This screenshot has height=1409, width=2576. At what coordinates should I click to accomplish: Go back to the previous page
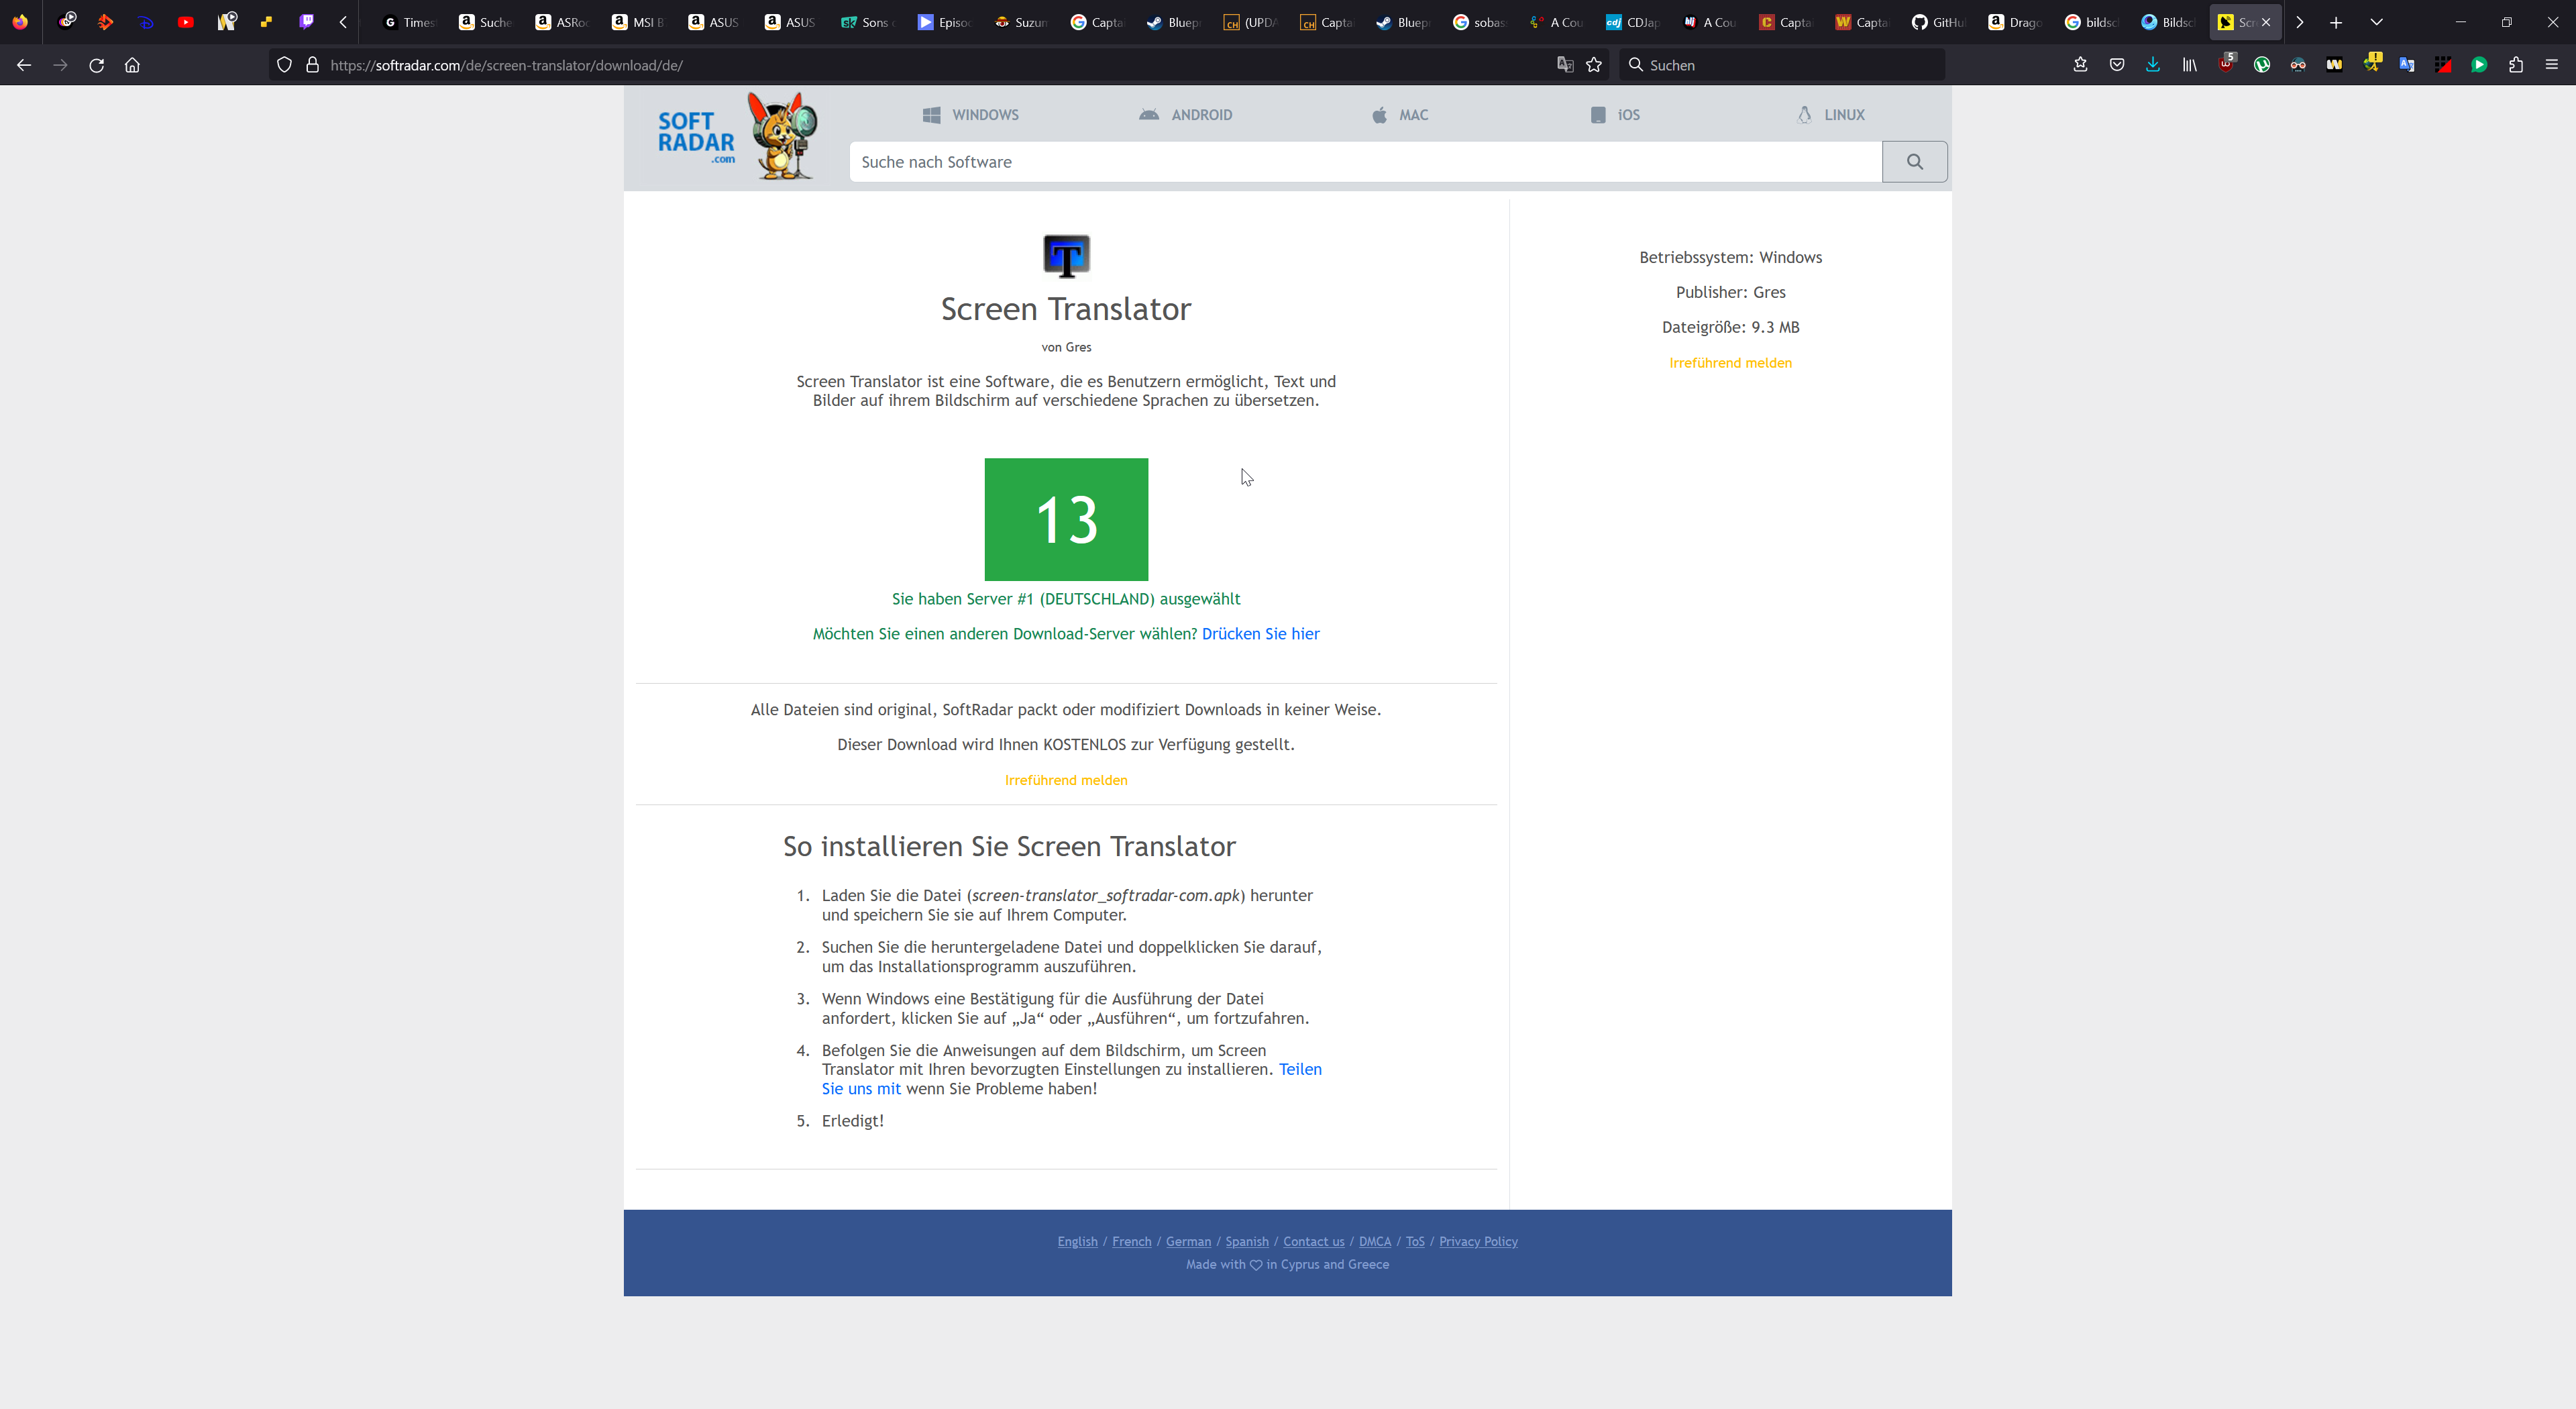(x=24, y=65)
